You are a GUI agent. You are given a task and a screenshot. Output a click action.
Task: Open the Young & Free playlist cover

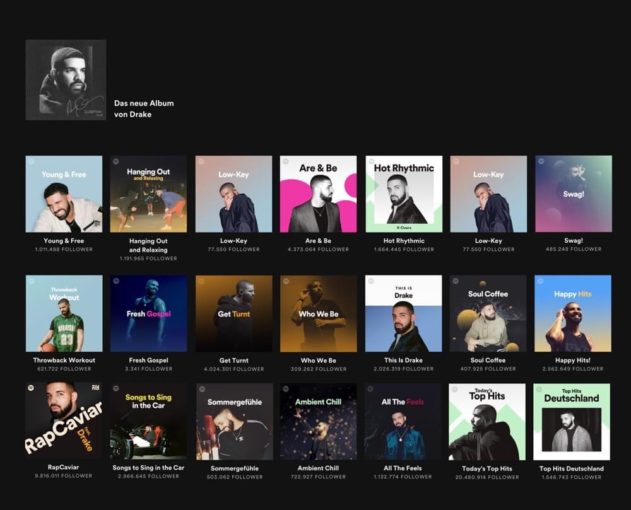64,194
